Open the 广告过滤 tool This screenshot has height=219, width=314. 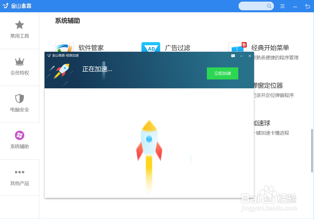[x=177, y=48]
